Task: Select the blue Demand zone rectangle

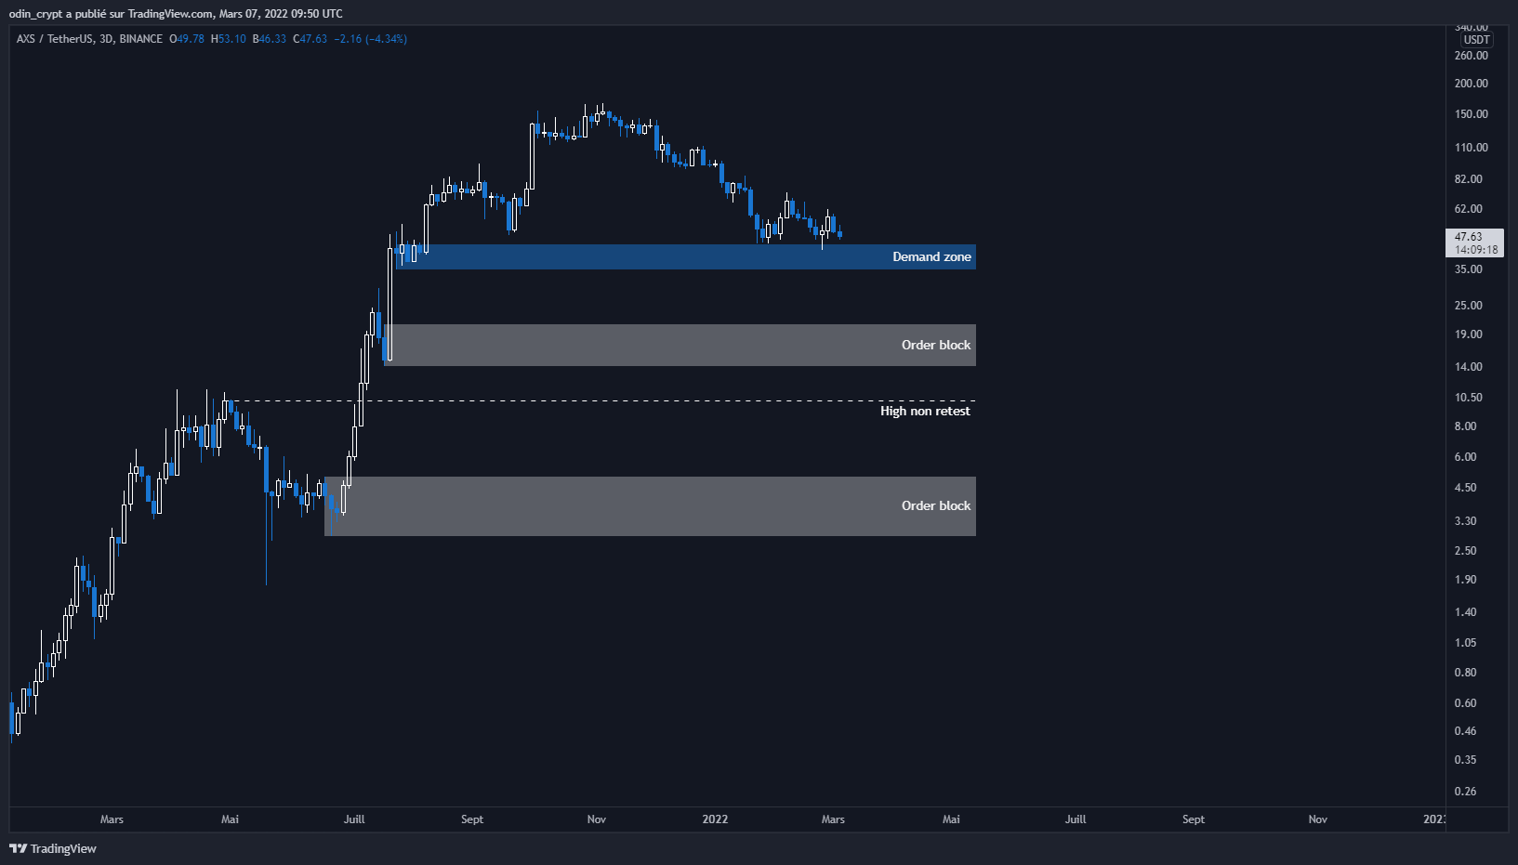Action: 651,257
